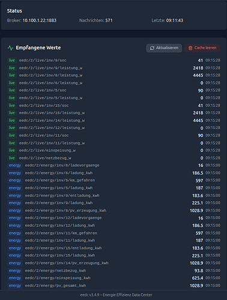Viewport: 227px width, 300px height.
Task: Select topic eedc/2/live/inv/11/leistung_w
Action: [52, 143]
